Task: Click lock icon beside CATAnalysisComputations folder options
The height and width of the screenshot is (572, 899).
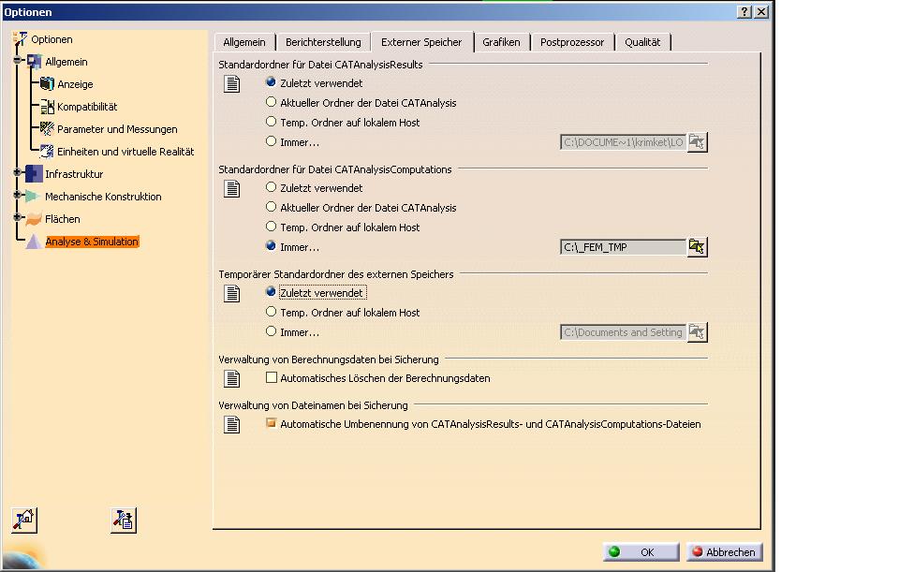Action: click(231, 188)
